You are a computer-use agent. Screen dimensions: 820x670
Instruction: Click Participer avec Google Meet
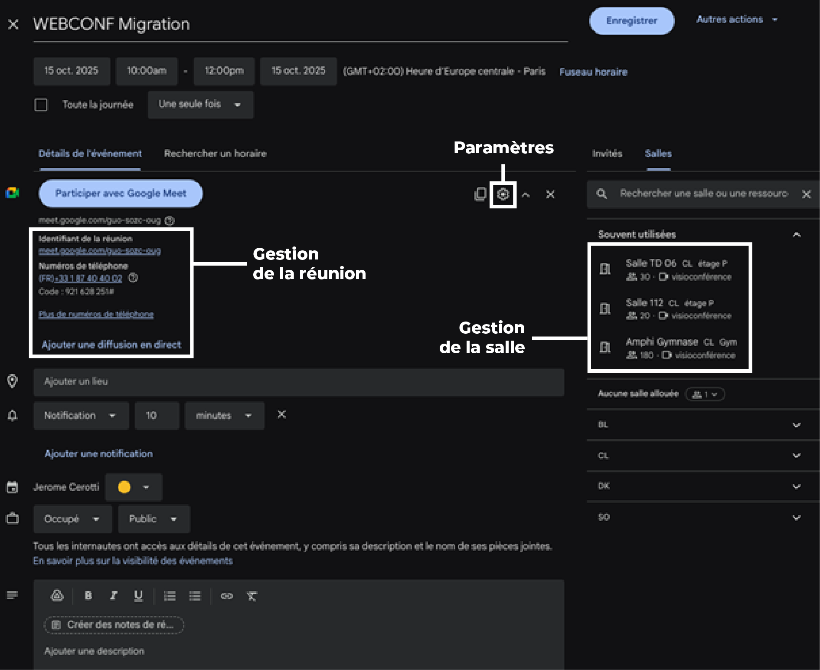click(121, 194)
